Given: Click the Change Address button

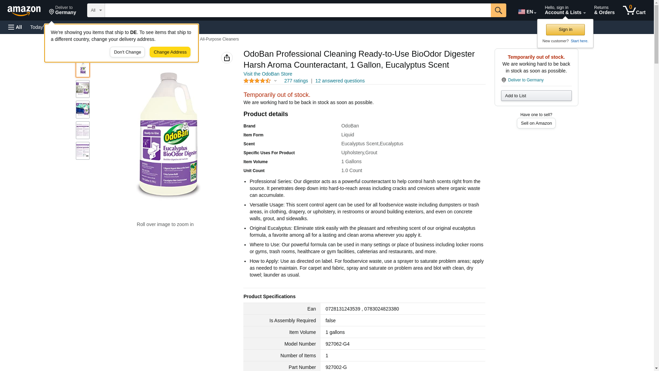Looking at the screenshot, I should (x=170, y=52).
